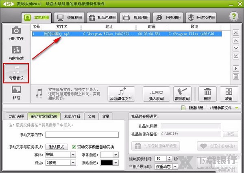The width and height of the screenshot is (244, 173).
Task: Switch to the 视频相册 tab
Action: 136,18
